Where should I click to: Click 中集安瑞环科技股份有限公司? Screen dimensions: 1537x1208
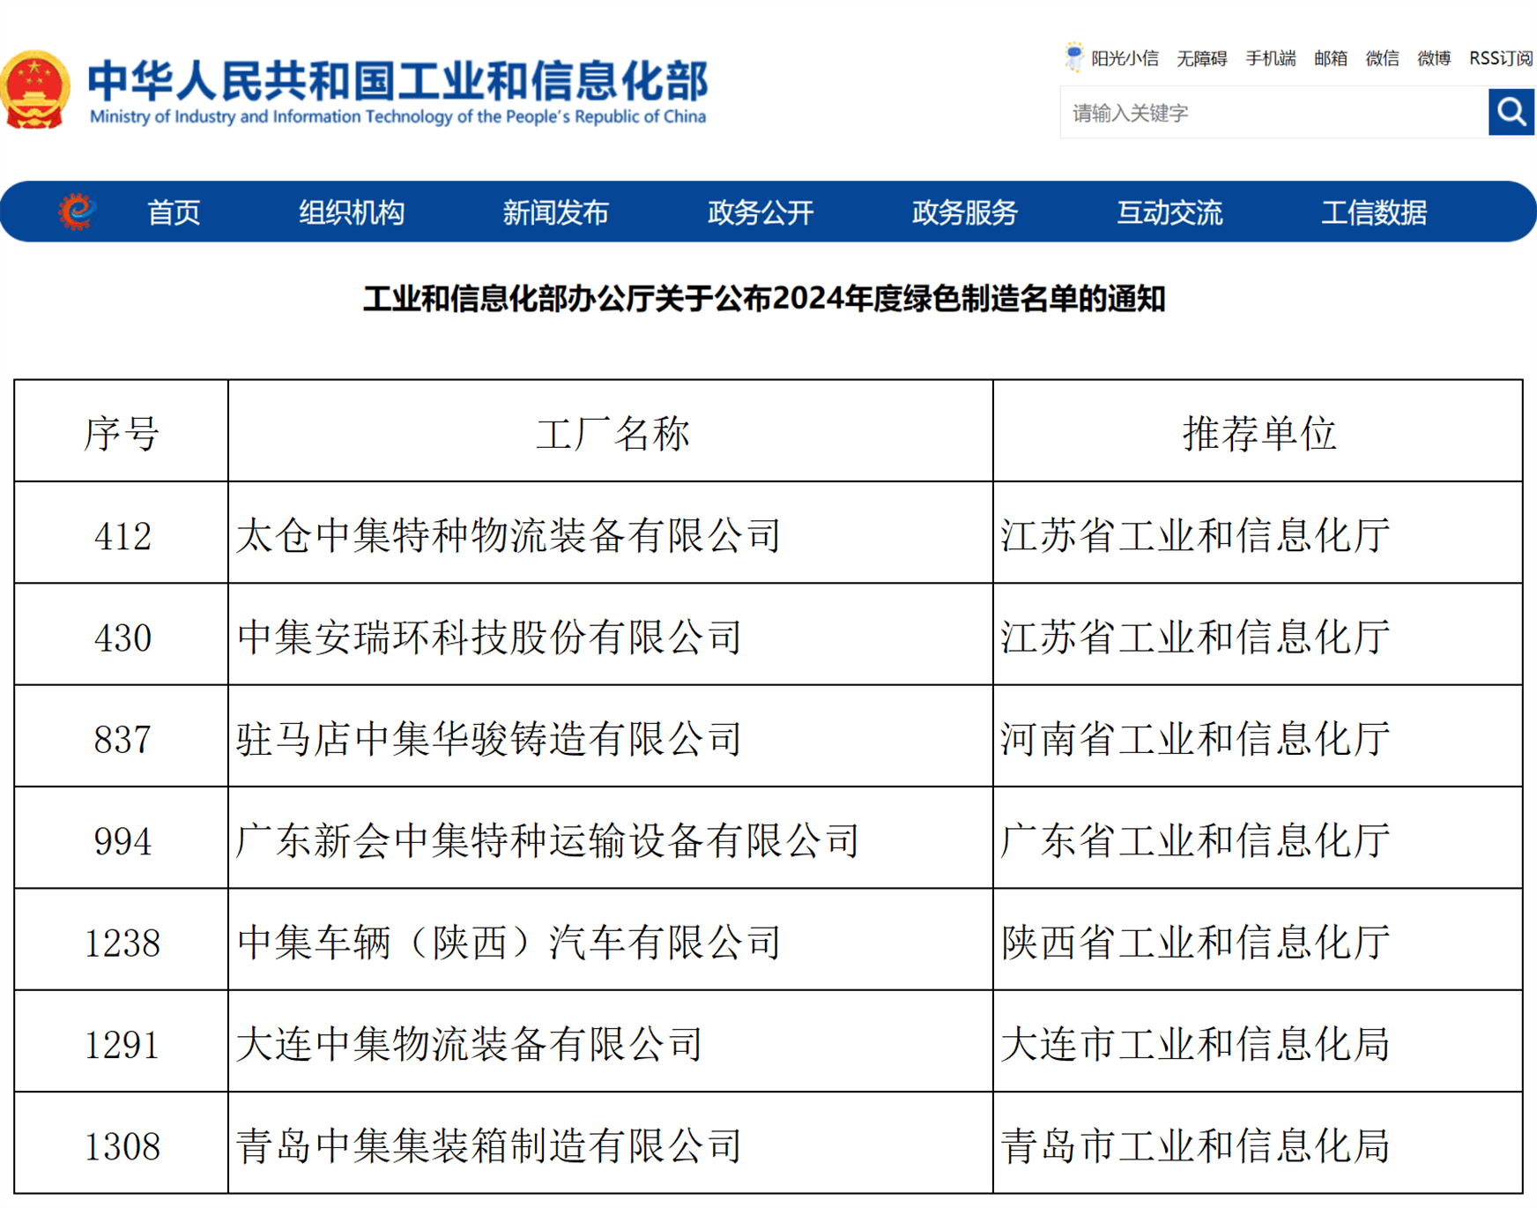click(489, 638)
